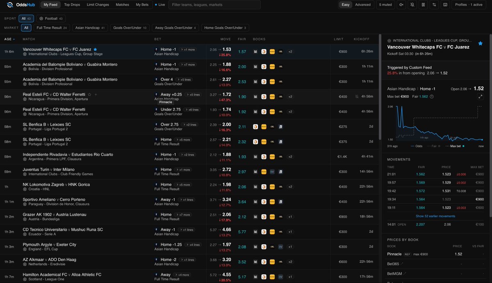Open the 5 muted list

tap(385, 5)
